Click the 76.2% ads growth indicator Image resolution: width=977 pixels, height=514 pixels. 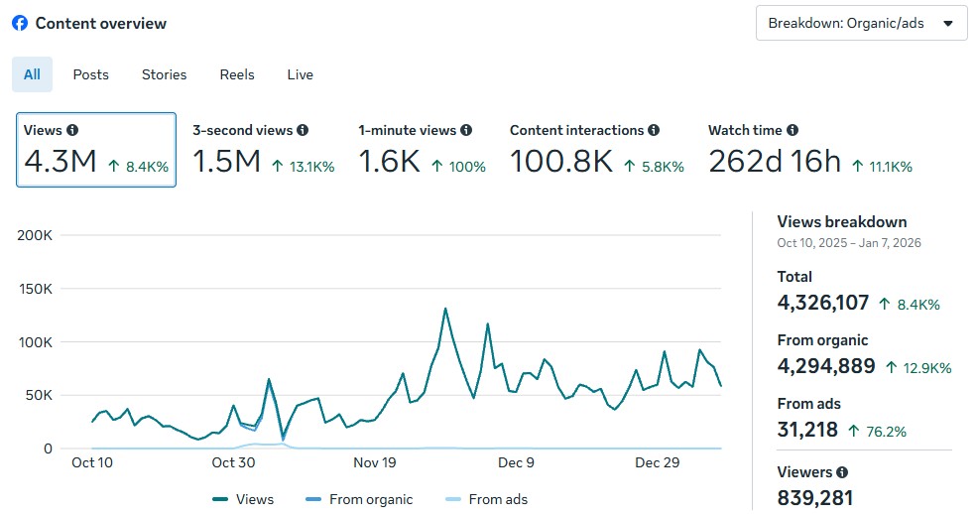click(x=877, y=431)
